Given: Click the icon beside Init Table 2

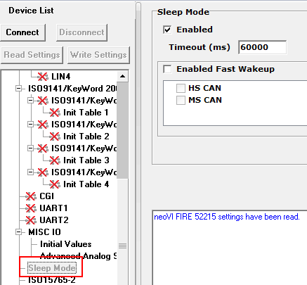Looking at the screenshot, I should point(55,137).
